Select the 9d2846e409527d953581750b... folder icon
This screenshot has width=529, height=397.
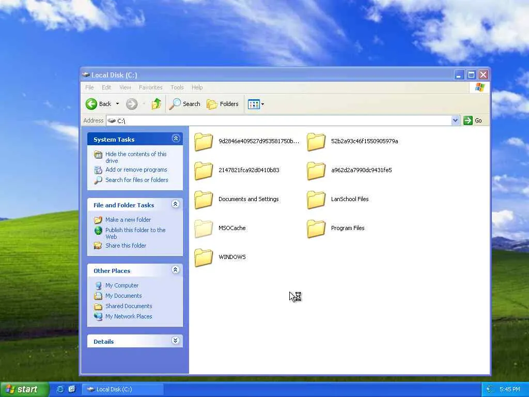204,142
